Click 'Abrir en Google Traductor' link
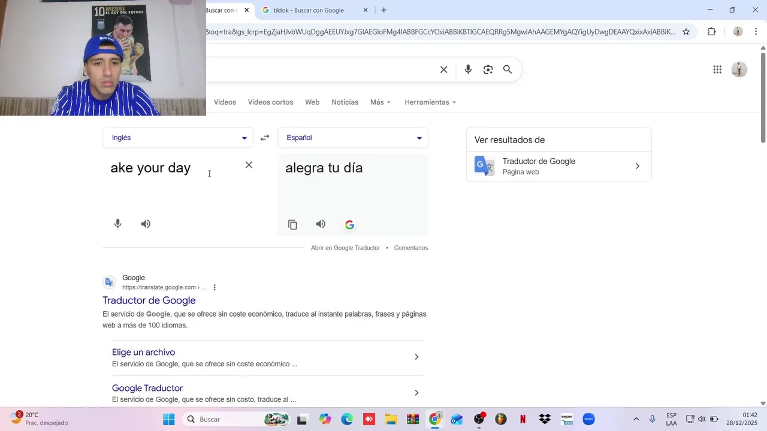 click(x=345, y=248)
